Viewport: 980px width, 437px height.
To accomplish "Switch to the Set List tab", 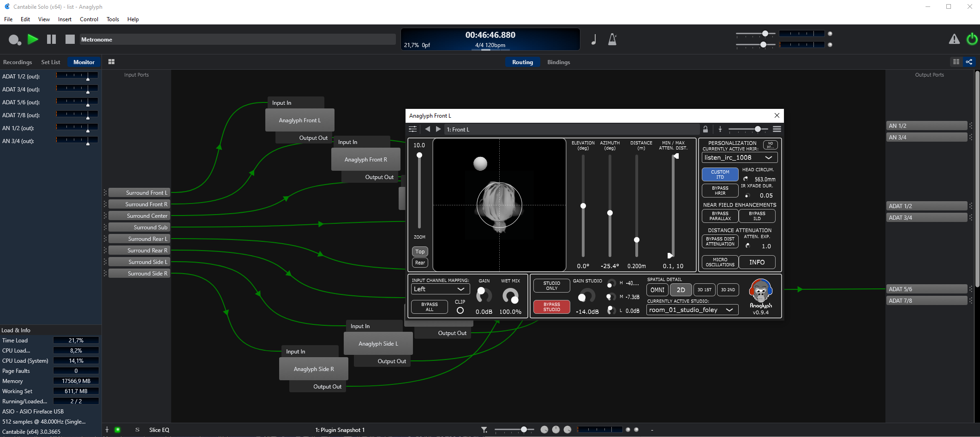I will (x=50, y=62).
